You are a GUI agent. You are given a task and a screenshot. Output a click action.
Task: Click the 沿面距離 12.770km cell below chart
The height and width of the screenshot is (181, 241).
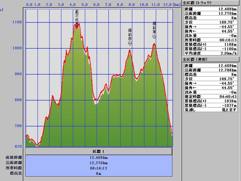(x=99, y=163)
